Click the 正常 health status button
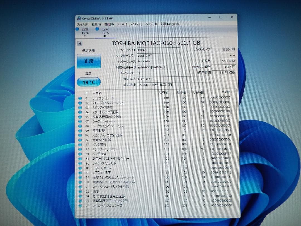The height and width of the screenshot is (226, 301). tap(89, 61)
